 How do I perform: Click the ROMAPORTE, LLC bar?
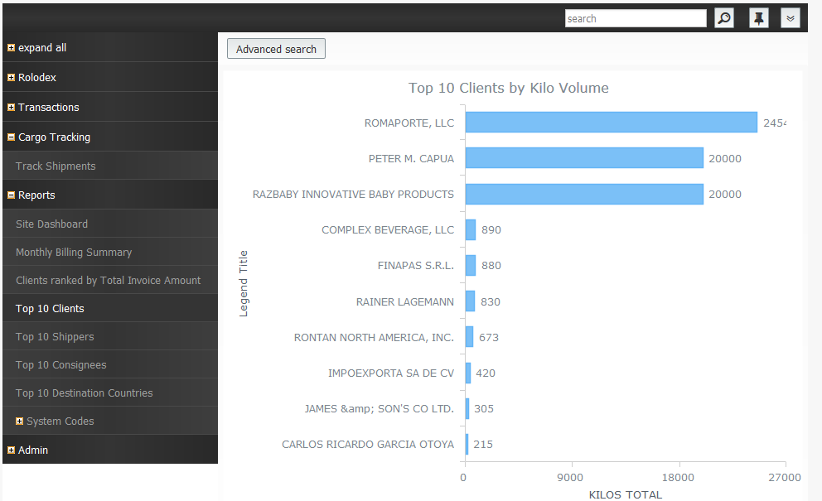click(612, 122)
